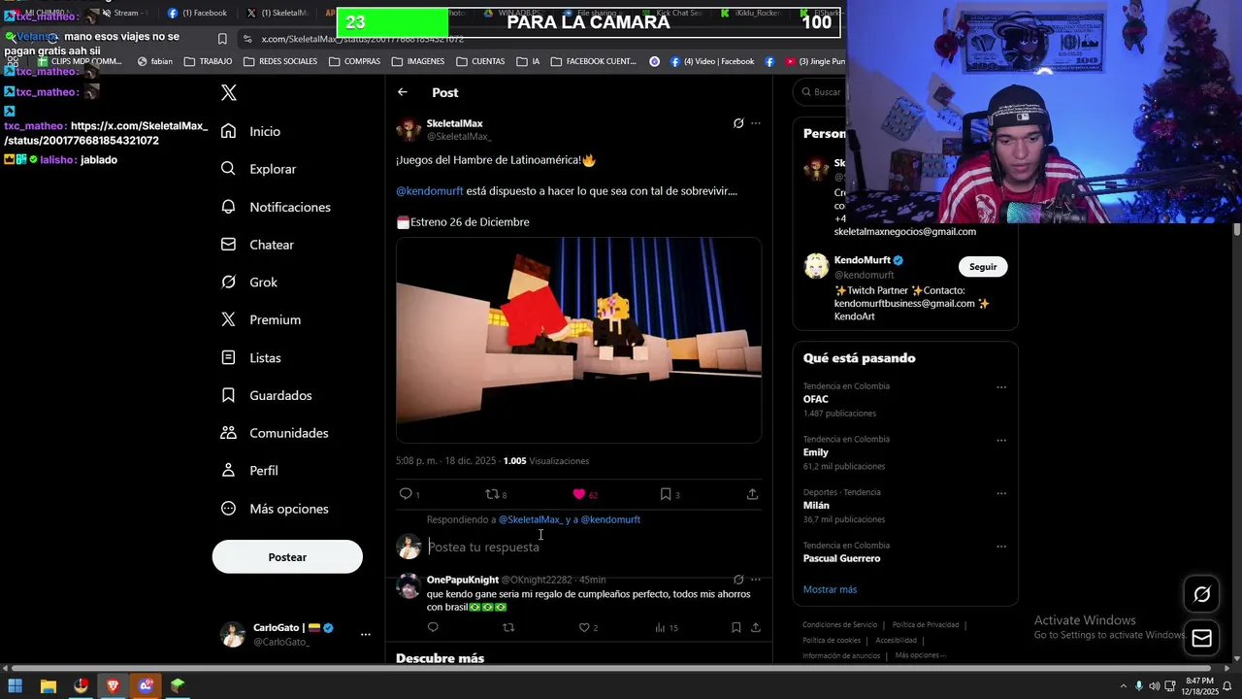Open Política de Privacidad footer link
This screenshot has width=1242, height=699.
tap(926, 625)
